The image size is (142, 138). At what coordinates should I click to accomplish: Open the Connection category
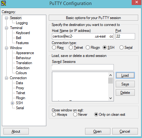pos(18,78)
